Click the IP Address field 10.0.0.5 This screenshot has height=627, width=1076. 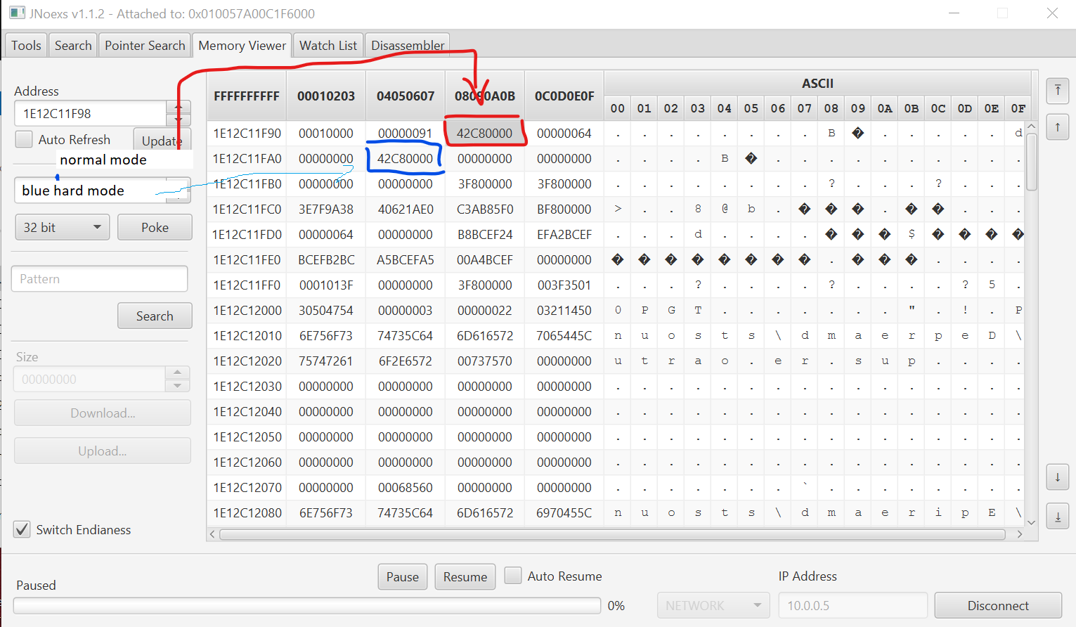click(x=853, y=605)
